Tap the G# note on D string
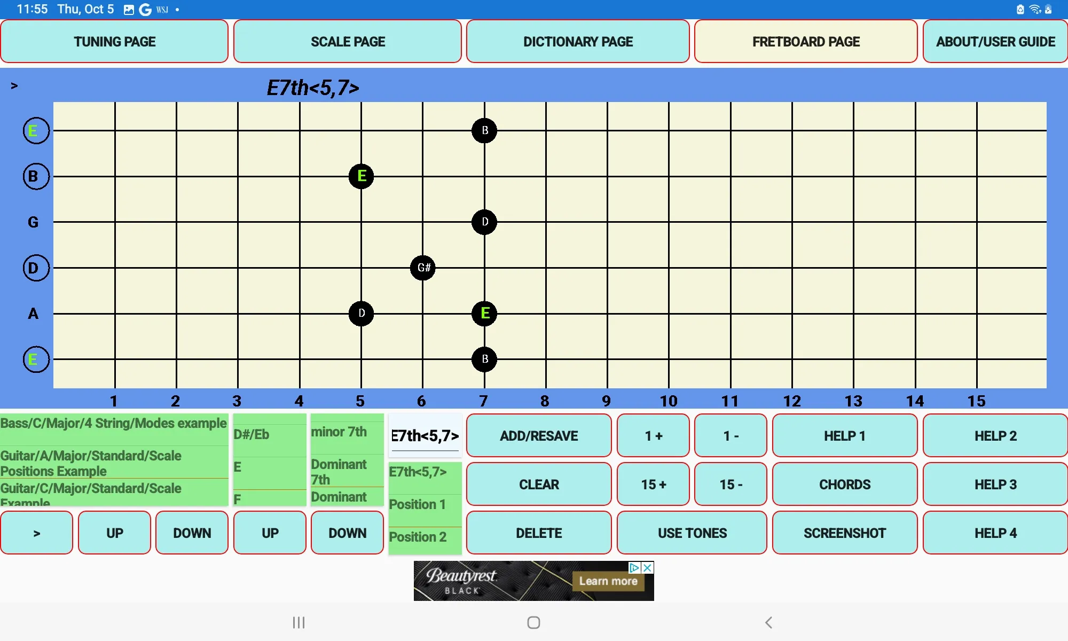Image resolution: width=1068 pixels, height=641 pixels. coord(423,268)
